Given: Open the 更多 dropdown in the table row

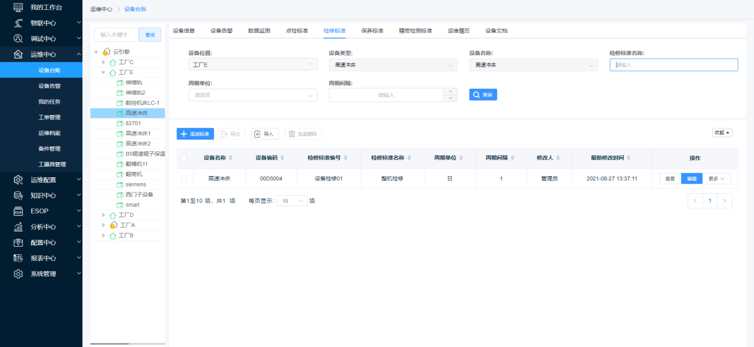Looking at the screenshot, I should point(717,179).
